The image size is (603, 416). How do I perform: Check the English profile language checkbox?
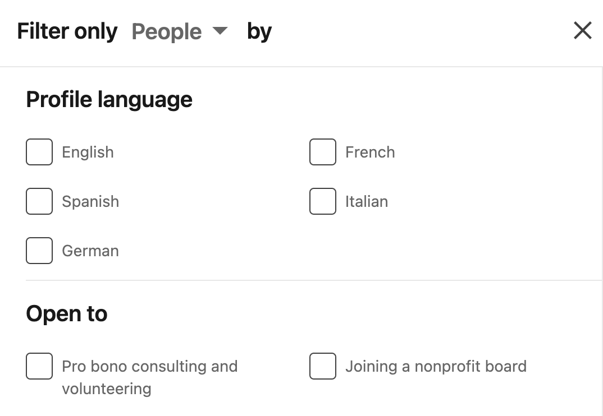coord(39,151)
